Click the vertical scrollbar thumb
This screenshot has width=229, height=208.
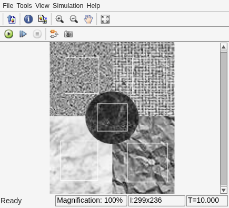click(224, 118)
